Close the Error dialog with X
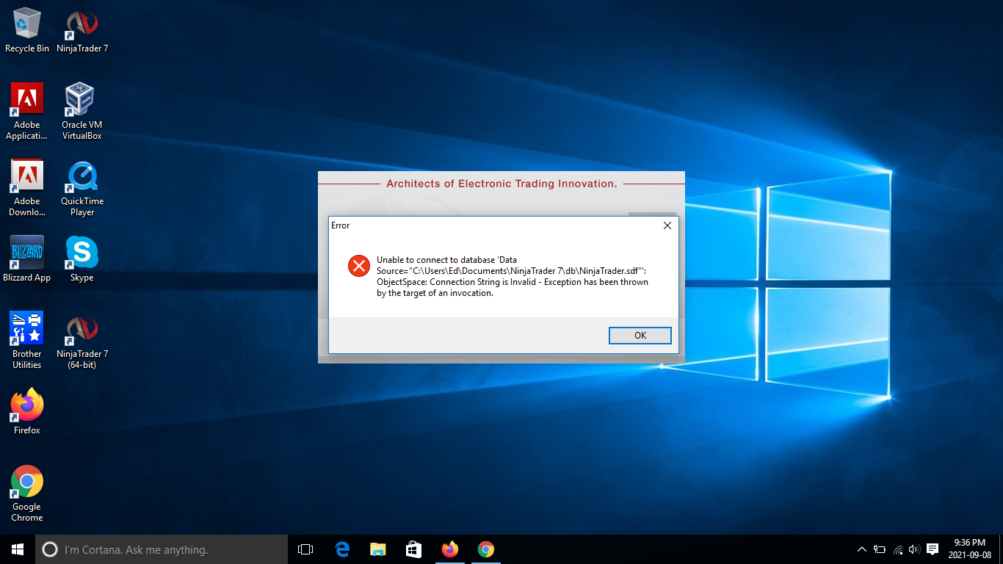Image resolution: width=1003 pixels, height=564 pixels. click(667, 225)
